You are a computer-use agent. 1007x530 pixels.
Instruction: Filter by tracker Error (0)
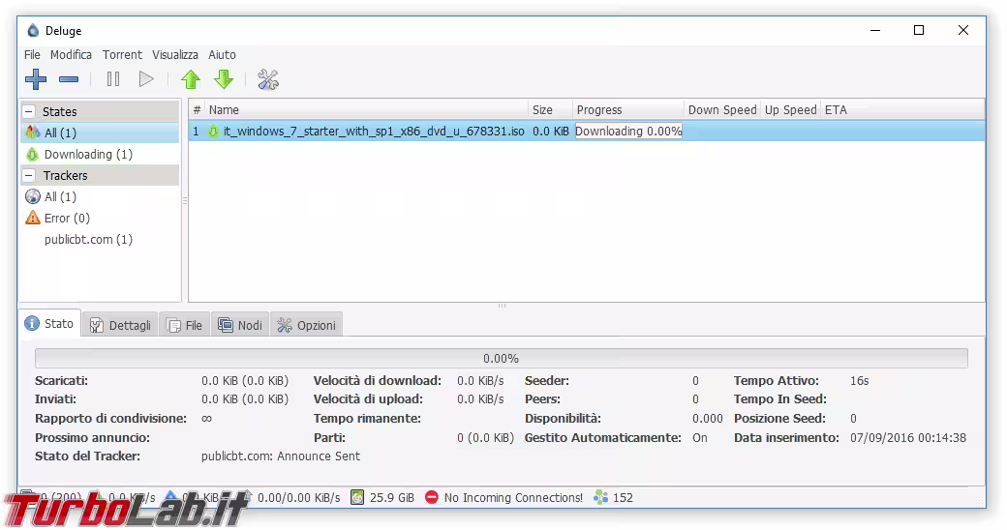pos(67,219)
